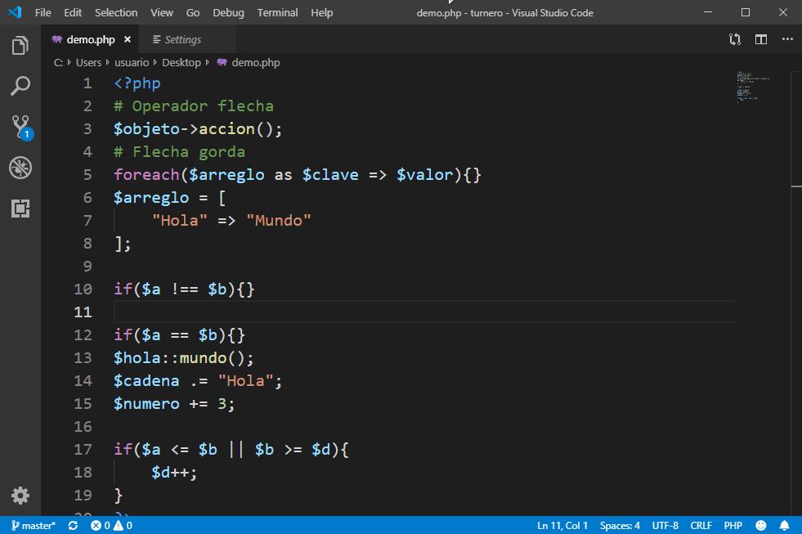Click line number 17 in gutter
Viewport: 802px width, 534px height.
83,450
